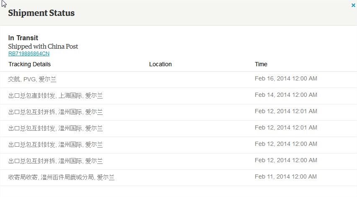Select the 收寄局收寄 tracking entry
This screenshot has width=357, height=197.
point(61,177)
